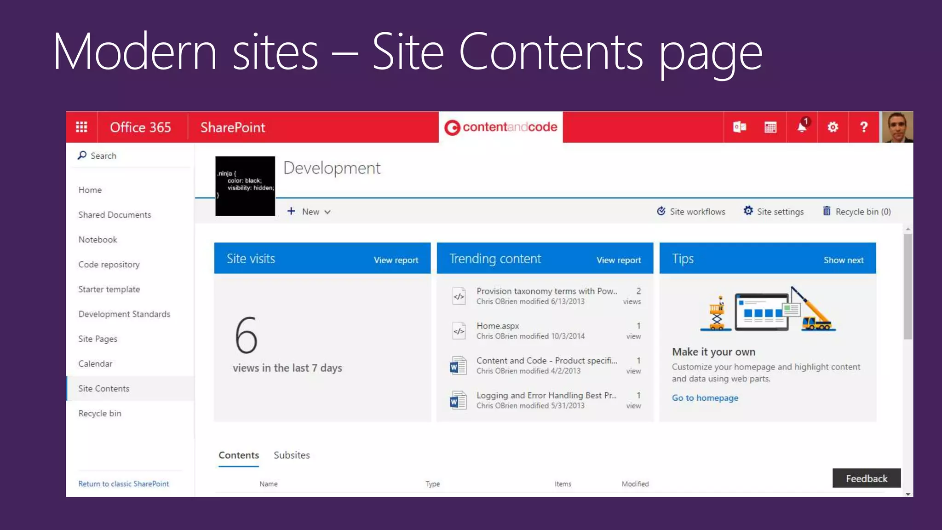Screen dimensions: 942x530
Task: Show next tip in Tips card
Action: [x=843, y=260]
